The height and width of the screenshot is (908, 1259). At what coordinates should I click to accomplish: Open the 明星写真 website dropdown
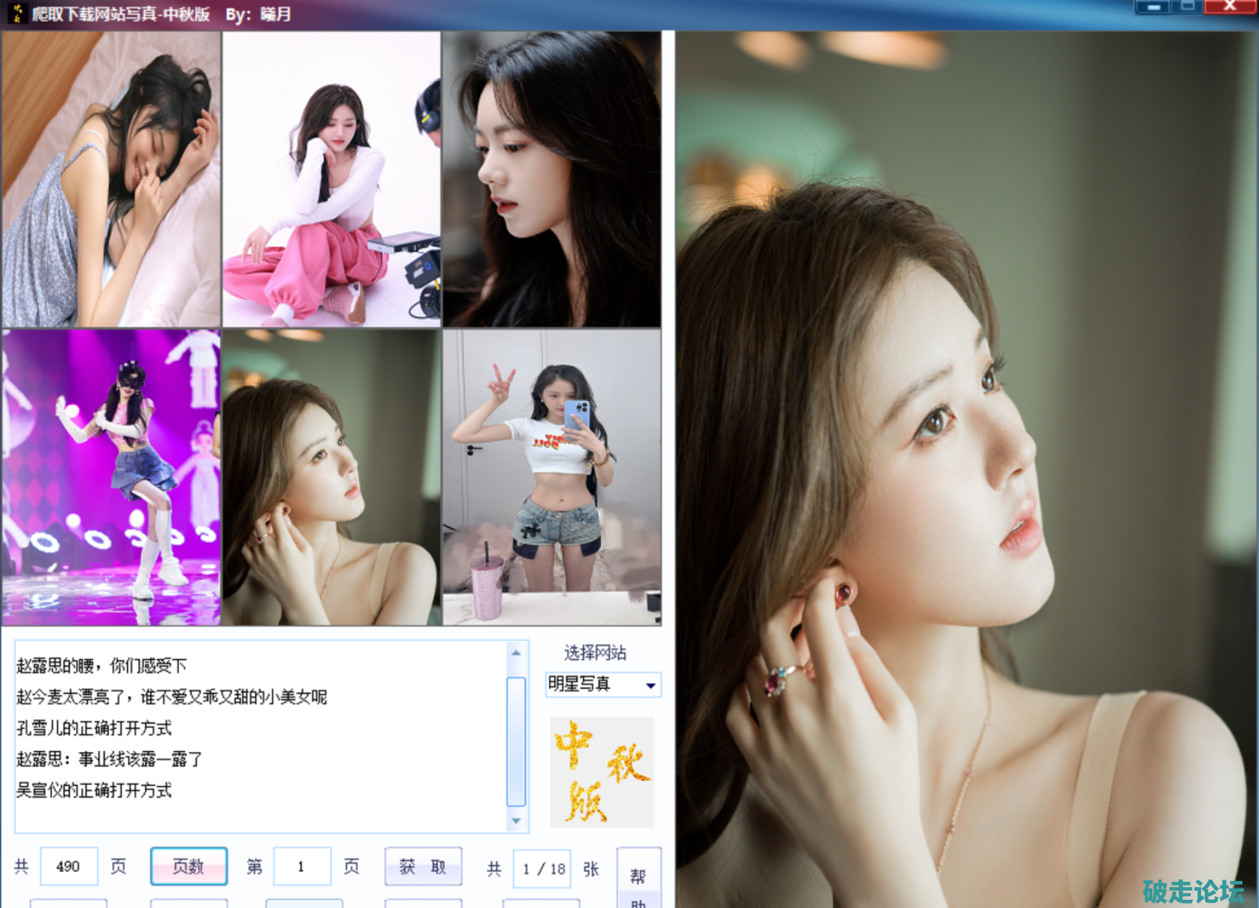(x=651, y=685)
